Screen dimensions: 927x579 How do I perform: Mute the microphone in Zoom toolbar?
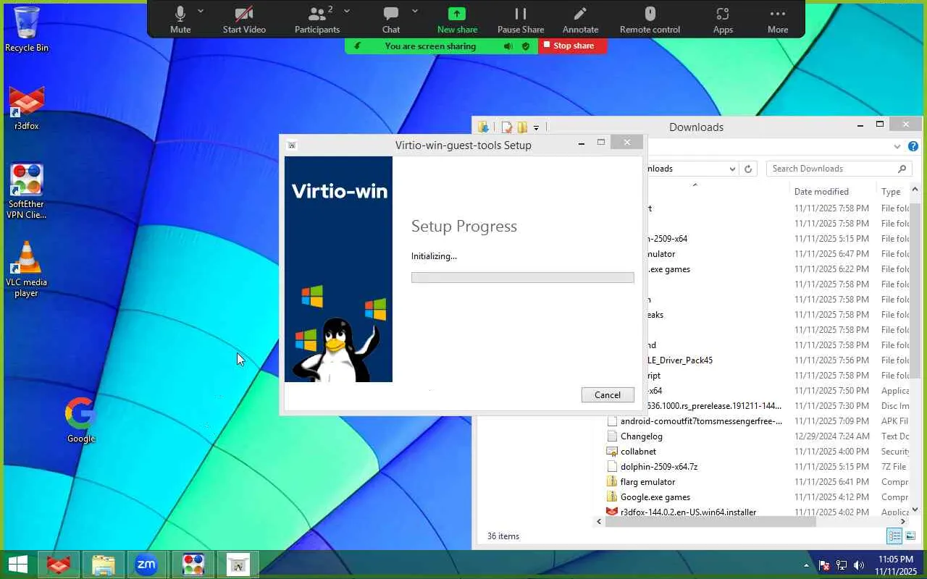180,20
